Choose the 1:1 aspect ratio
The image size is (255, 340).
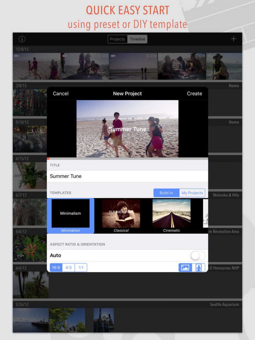click(81, 268)
